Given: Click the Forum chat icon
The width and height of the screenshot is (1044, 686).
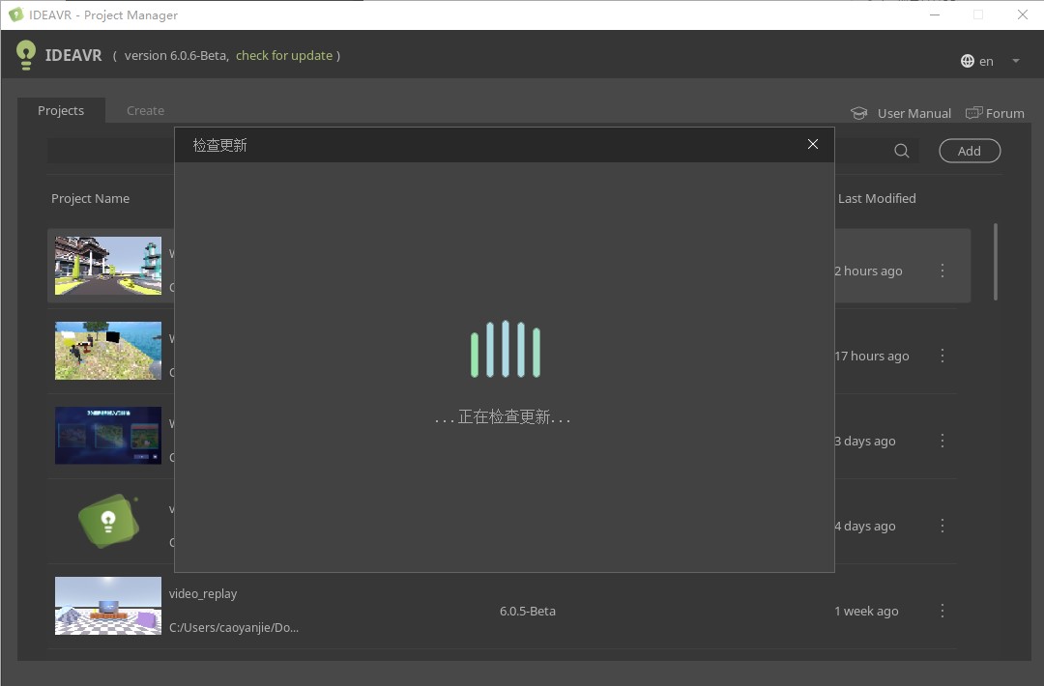Looking at the screenshot, I should [973, 113].
